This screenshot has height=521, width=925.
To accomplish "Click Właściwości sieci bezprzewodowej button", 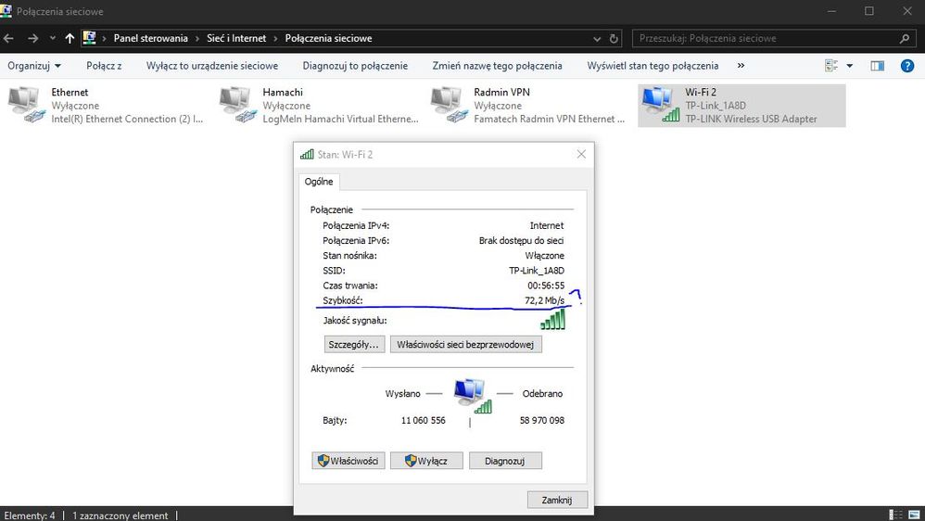I will (465, 344).
